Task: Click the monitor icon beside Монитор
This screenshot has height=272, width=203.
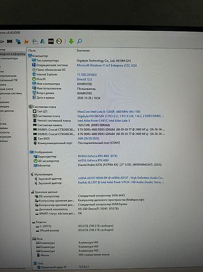Action: tap(36, 165)
